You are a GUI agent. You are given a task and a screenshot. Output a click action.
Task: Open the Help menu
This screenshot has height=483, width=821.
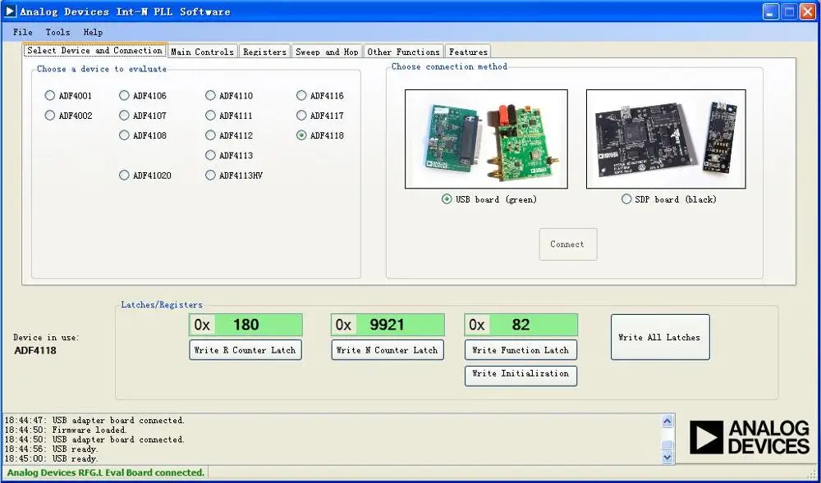click(93, 32)
